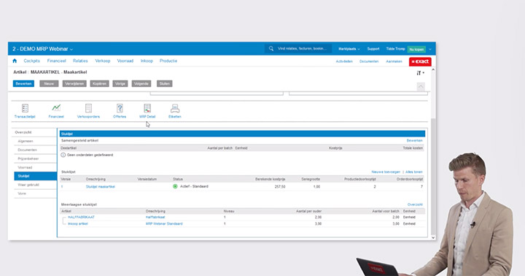Image resolution: width=525 pixels, height=276 pixels.
Task: Open the sort options dropdown icon
Action: [420, 73]
